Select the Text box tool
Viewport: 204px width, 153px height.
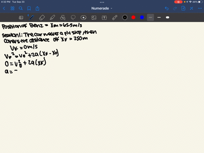(104, 17)
